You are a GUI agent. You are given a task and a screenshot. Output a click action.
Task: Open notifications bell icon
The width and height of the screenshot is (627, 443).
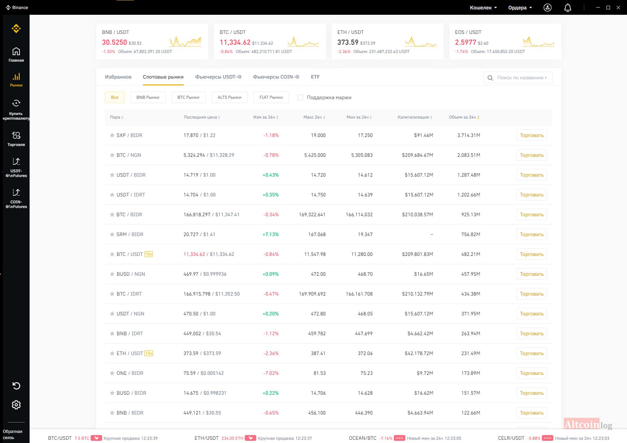pyautogui.click(x=568, y=8)
